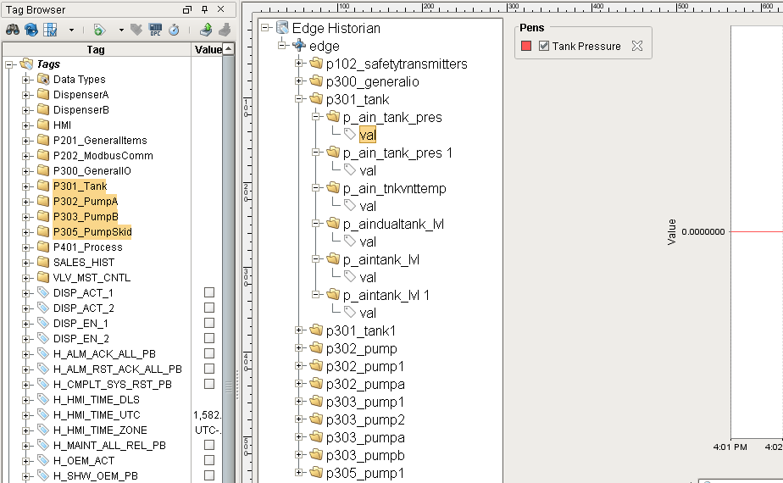Click the binoculars search icon in Tag Browser
This screenshot has width=783, height=483.
click(x=13, y=30)
